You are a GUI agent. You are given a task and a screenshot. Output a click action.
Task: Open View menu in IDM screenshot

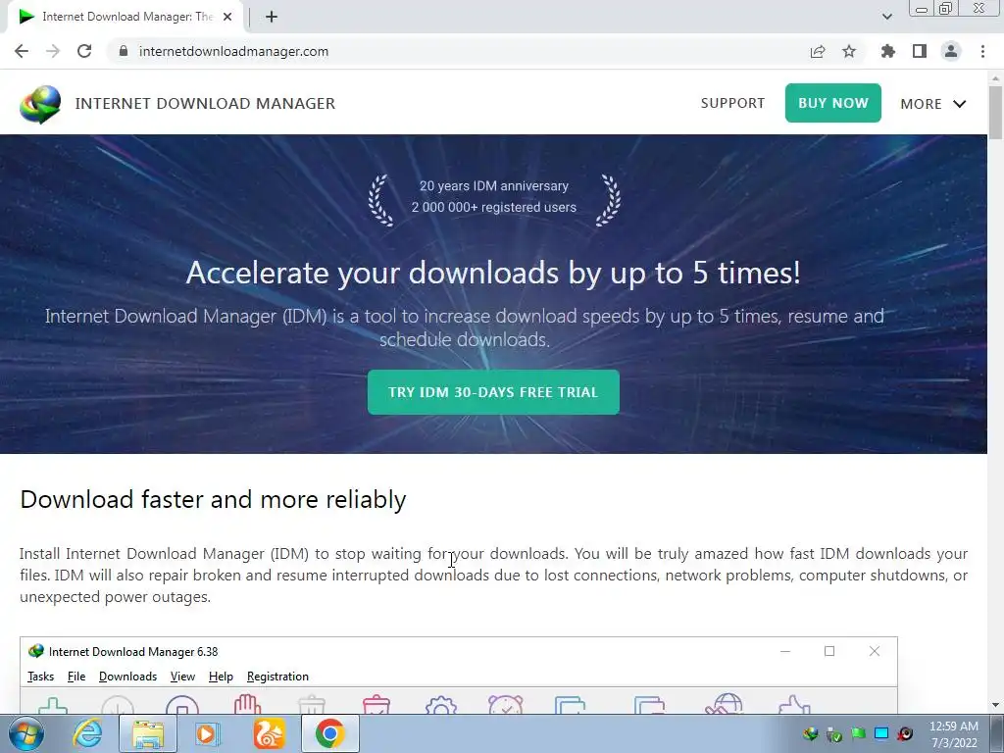[x=182, y=677]
